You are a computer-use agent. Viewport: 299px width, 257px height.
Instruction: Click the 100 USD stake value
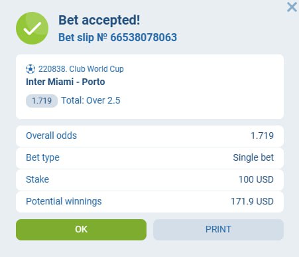pos(256,179)
